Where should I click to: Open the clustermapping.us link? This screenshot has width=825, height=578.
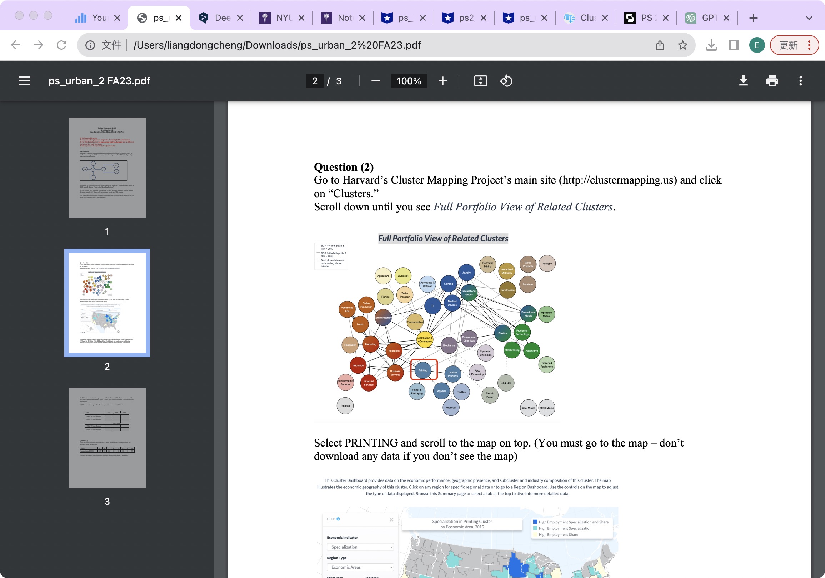click(x=617, y=180)
